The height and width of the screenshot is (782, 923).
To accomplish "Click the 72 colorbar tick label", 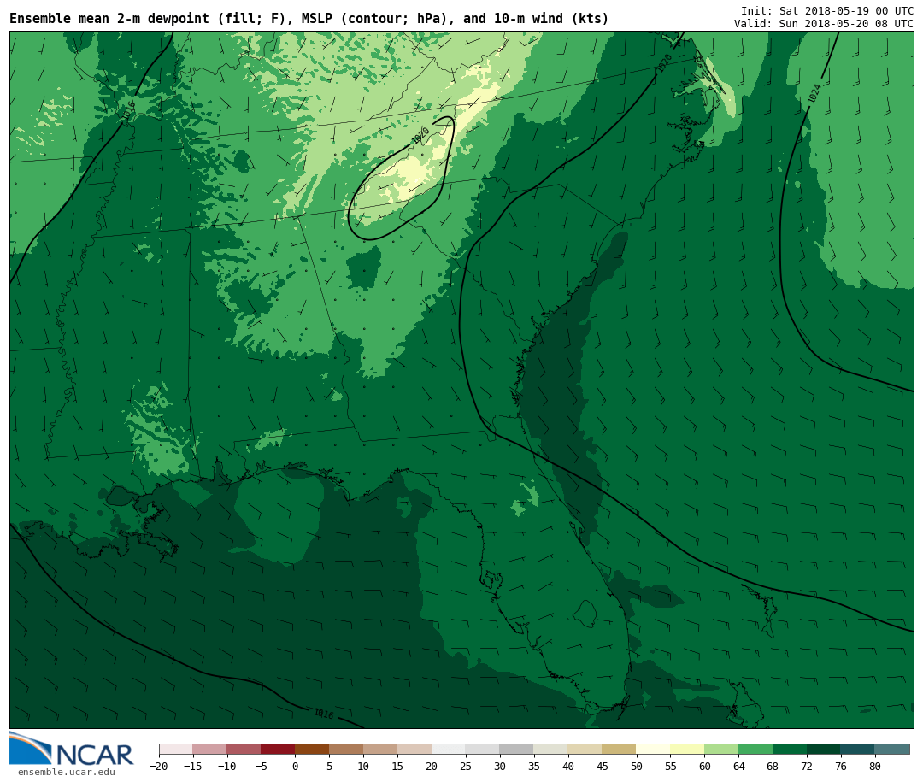I will 808,766.
